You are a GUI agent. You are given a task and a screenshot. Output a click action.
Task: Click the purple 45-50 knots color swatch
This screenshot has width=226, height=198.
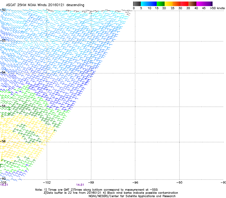point(208,4)
